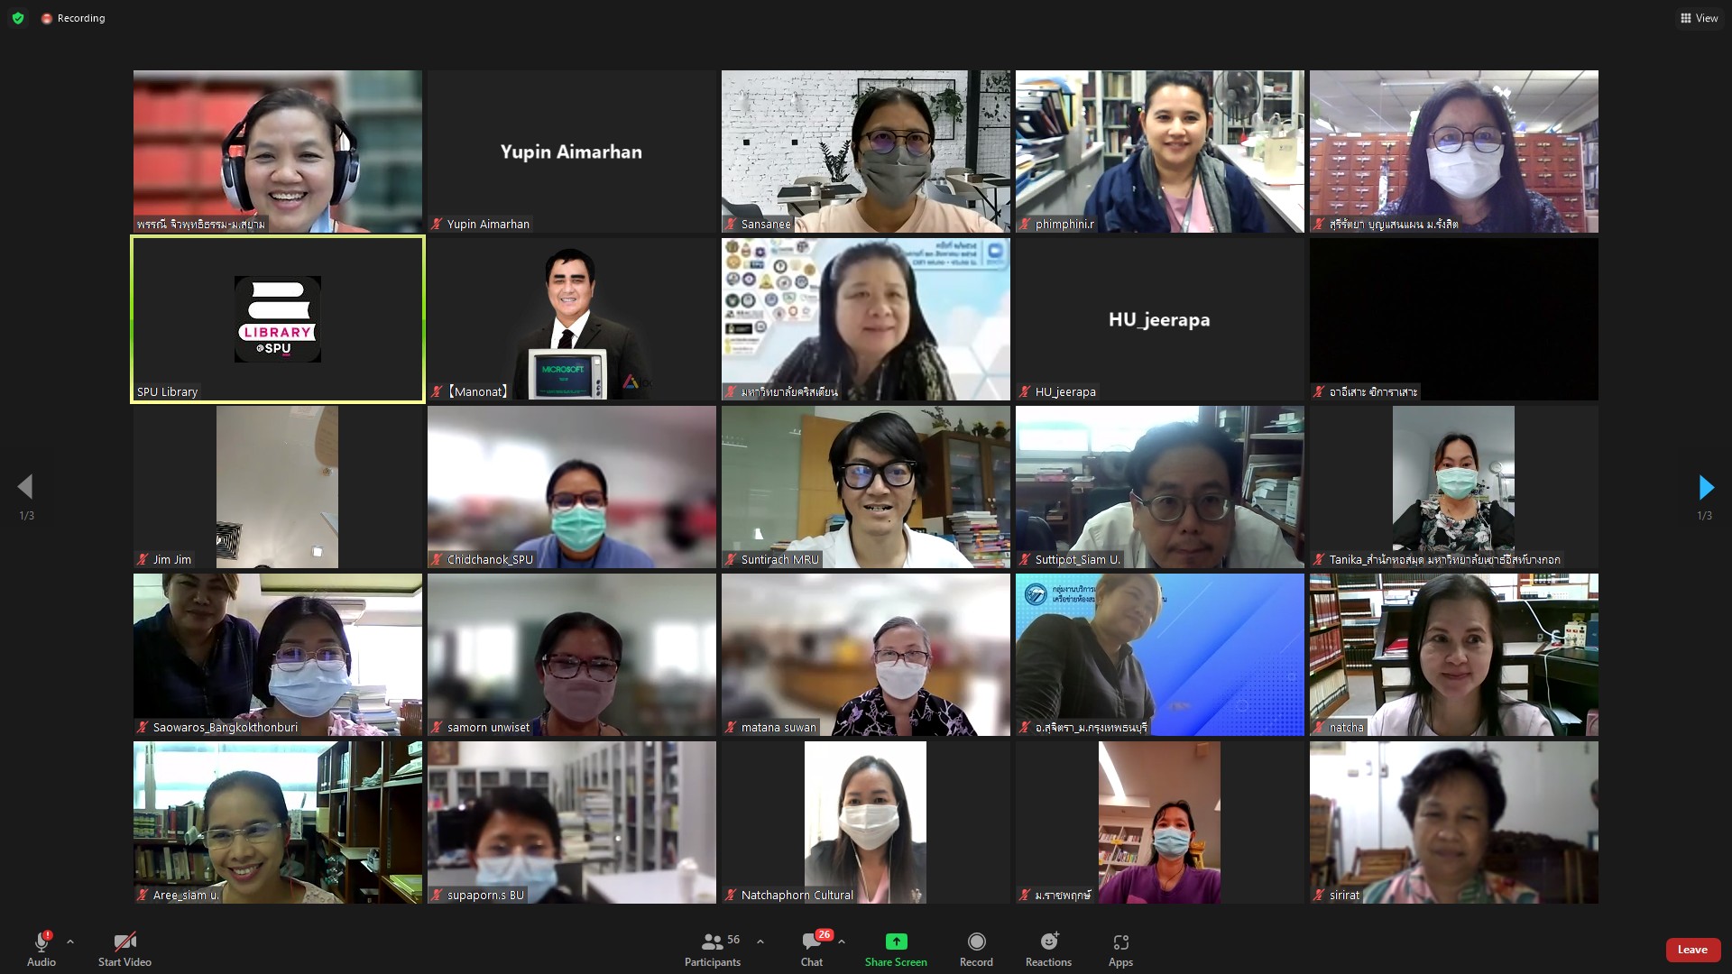Open the View layout grid button
The width and height of the screenshot is (1732, 974).
coord(1699,18)
